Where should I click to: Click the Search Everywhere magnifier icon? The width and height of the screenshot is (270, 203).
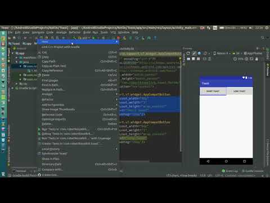point(263,38)
